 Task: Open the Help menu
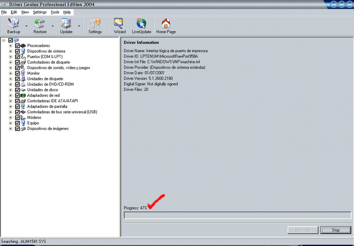[67, 12]
